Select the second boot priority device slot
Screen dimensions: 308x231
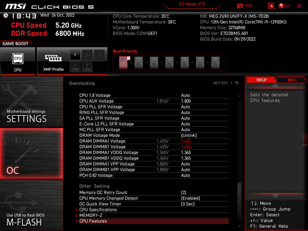pyautogui.click(x=139, y=62)
